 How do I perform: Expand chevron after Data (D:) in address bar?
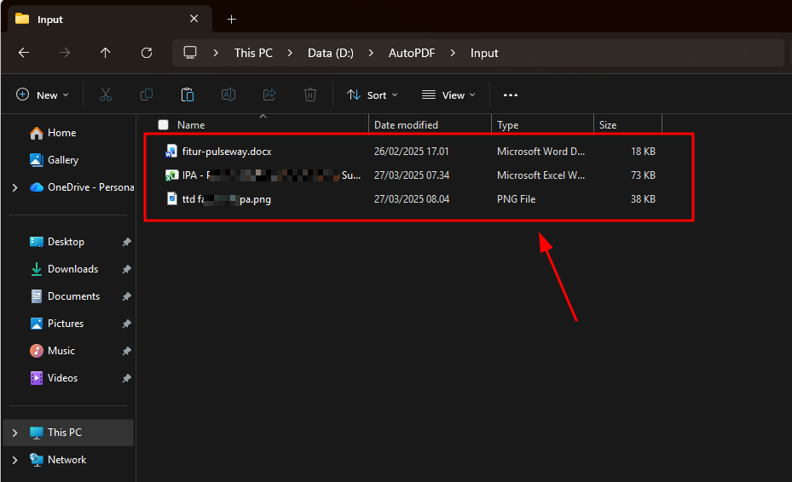371,53
